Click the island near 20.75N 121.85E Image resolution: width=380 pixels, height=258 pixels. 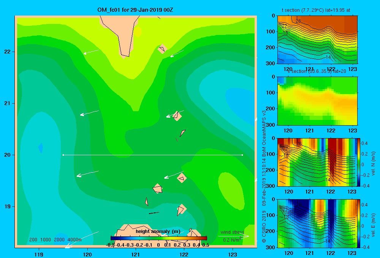(x=177, y=116)
